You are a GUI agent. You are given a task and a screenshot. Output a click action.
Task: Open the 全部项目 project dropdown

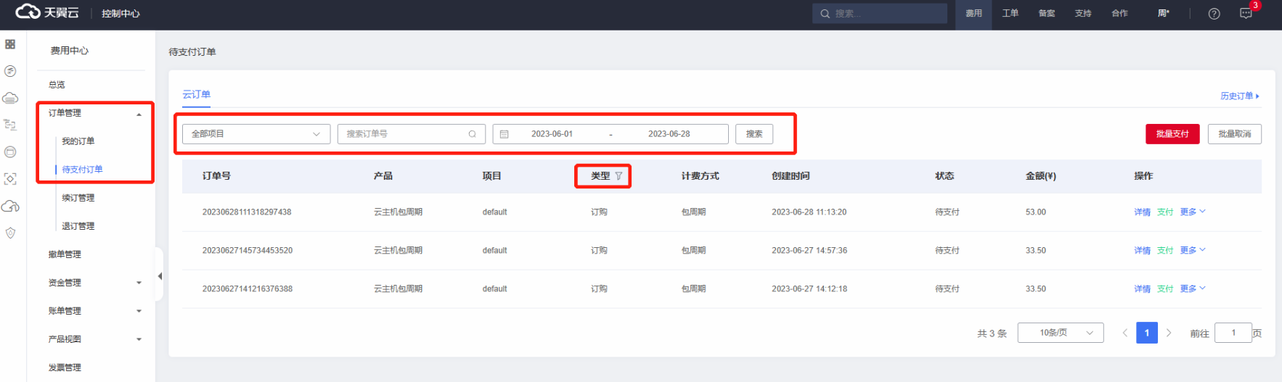256,134
